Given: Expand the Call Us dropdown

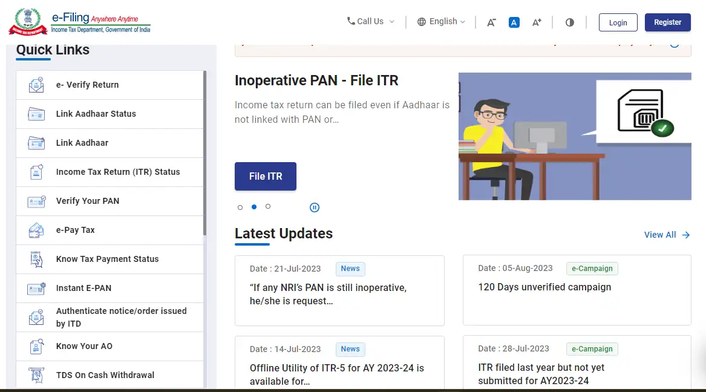Looking at the screenshot, I should tap(370, 21).
